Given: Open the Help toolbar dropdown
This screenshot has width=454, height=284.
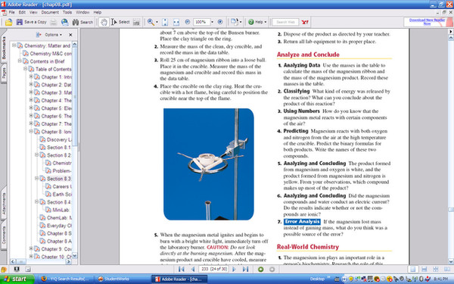Looking at the screenshot, I should pos(257,22).
